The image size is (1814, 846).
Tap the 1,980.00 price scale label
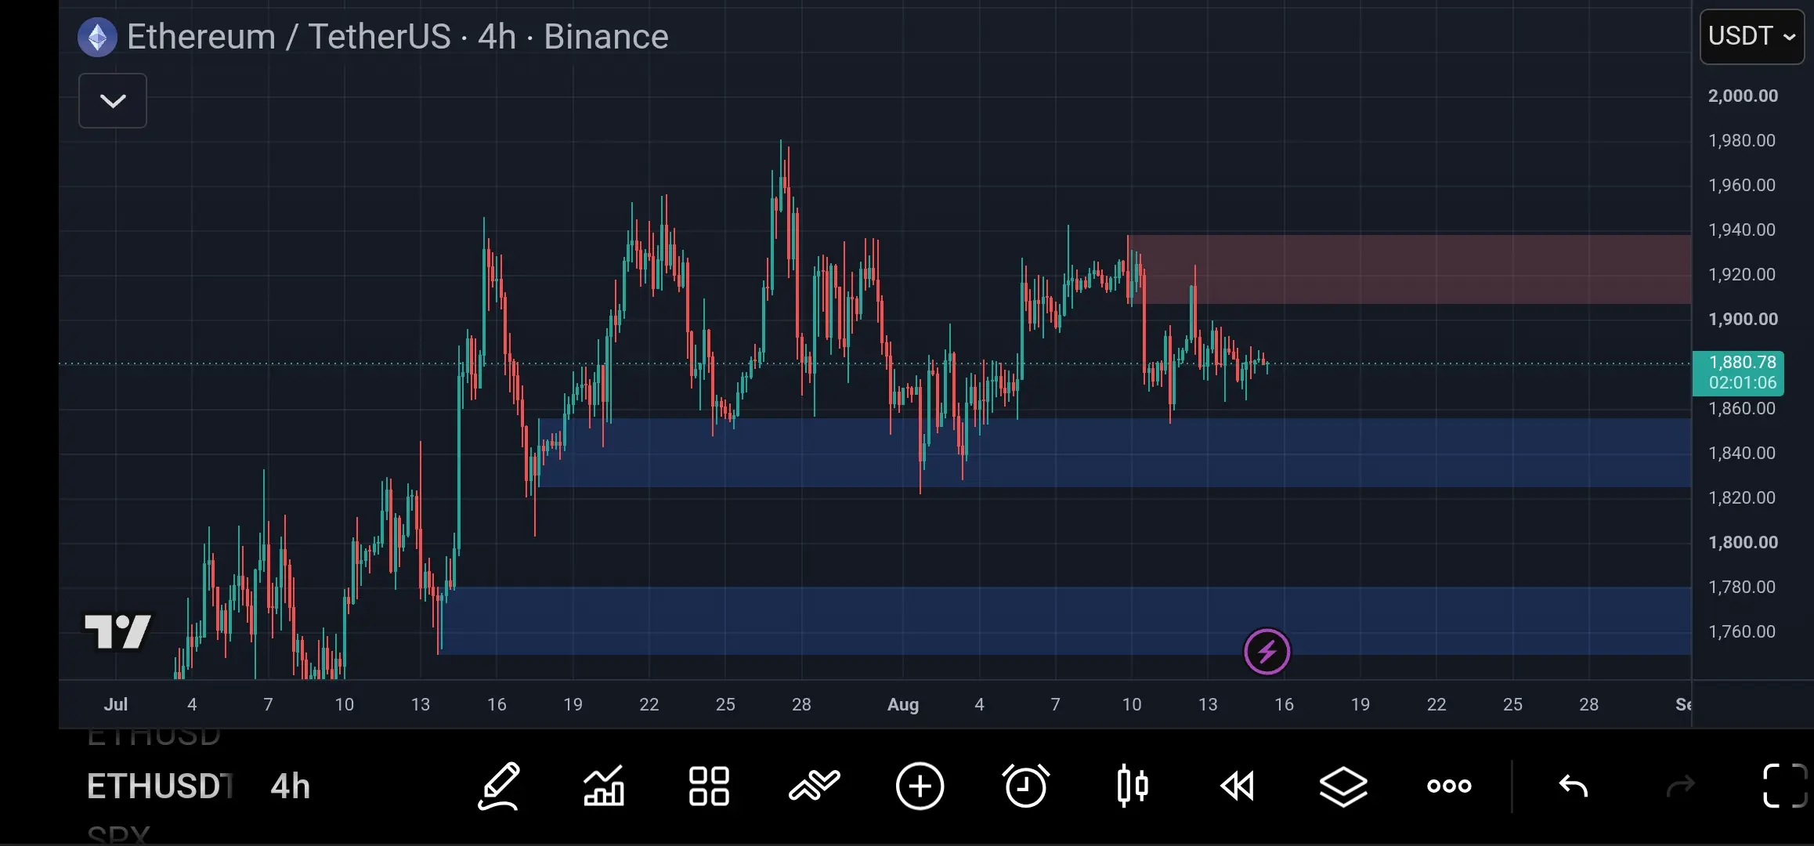coord(1742,140)
